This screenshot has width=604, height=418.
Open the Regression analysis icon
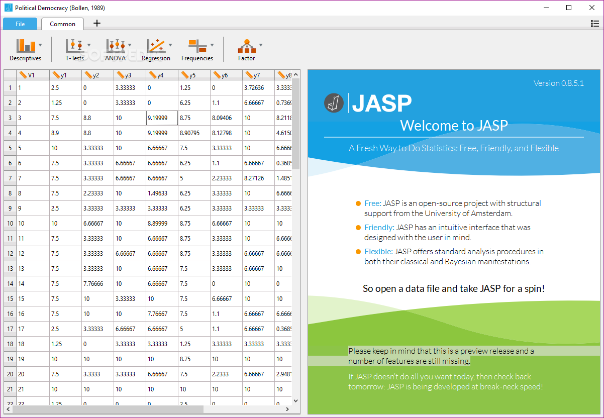tap(156, 46)
